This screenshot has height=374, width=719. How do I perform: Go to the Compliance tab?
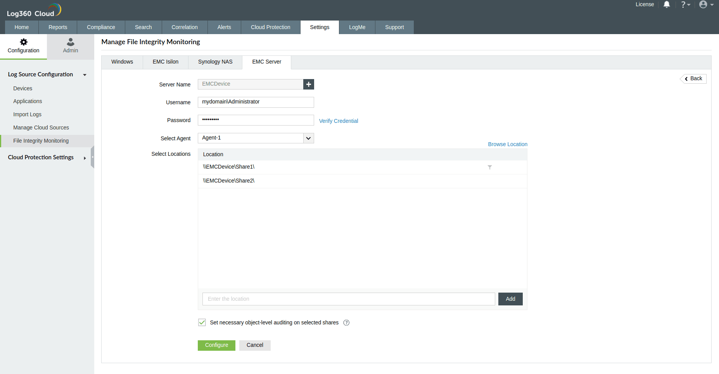[101, 27]
